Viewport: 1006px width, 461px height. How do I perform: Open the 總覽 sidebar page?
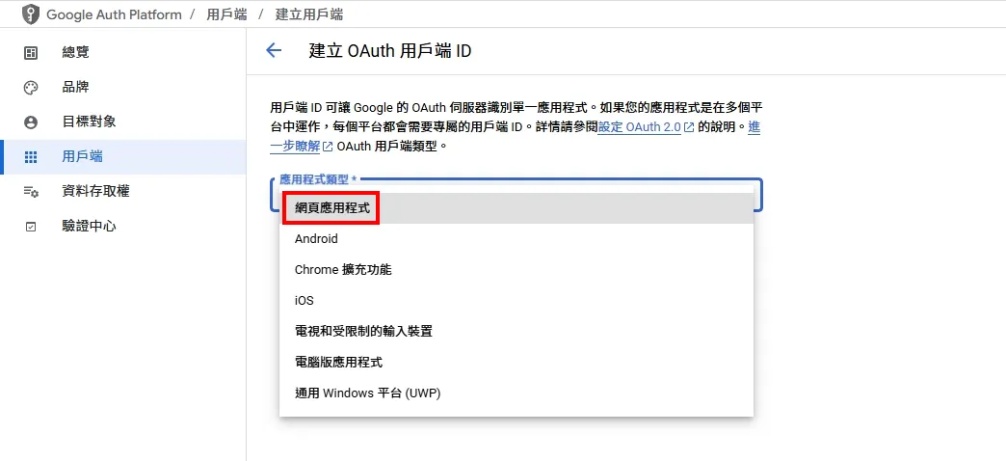(123, 53)
